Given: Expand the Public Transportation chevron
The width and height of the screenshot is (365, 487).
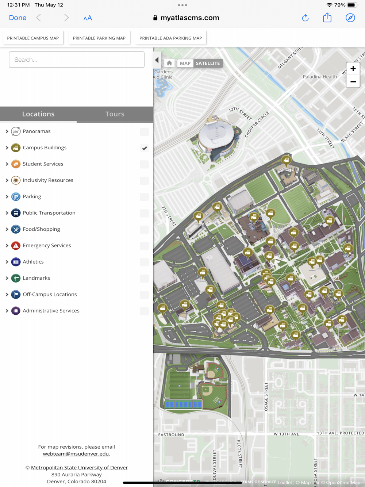Looking at the screenshot, I should (x=7, y=213).
